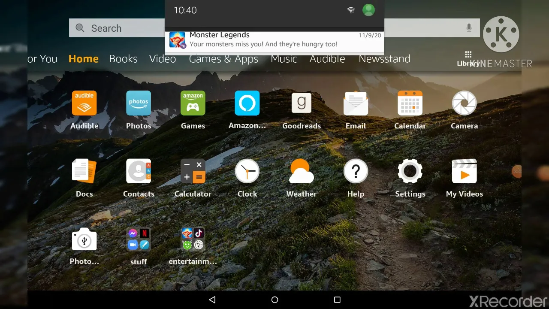The image size is (549, 309).
Task: Open the Settings gear app
Action: click(x=410, y=171)
